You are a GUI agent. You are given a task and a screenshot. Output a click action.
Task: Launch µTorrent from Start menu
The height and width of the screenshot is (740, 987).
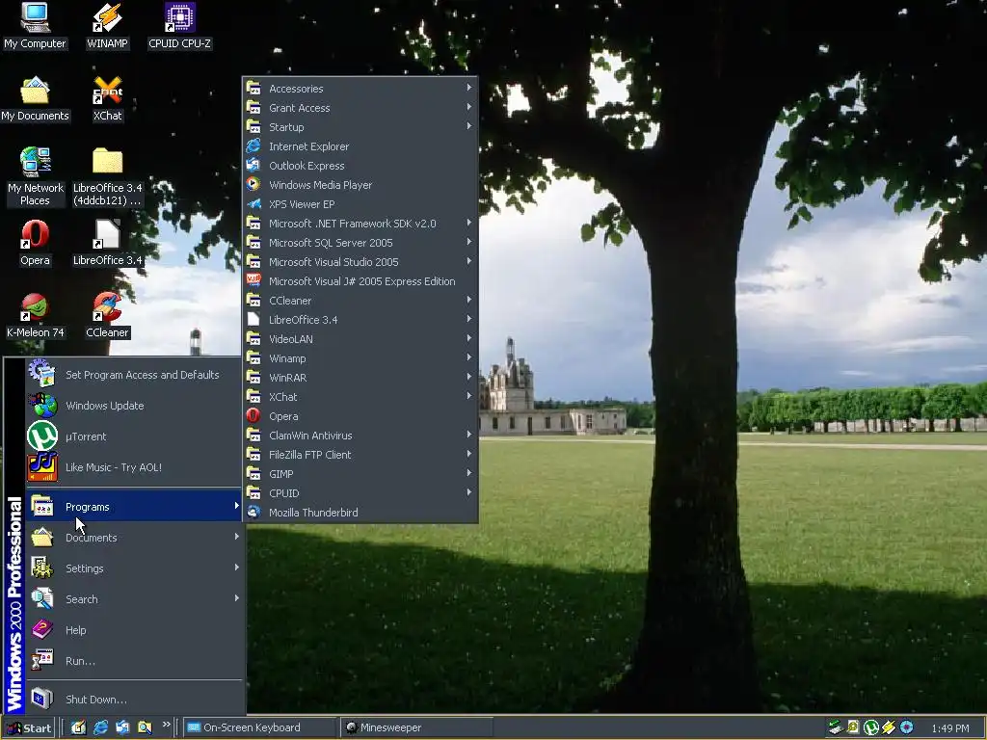tap(133, 436)
